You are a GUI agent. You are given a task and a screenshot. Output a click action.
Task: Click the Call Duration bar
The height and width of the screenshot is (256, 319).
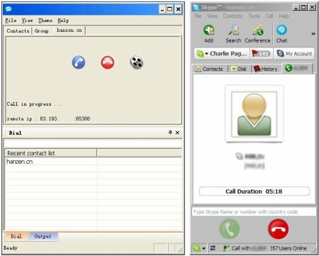pyautogui.click(x=254, y=191)
